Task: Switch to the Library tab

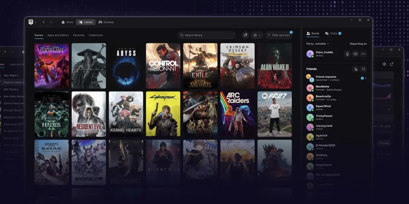Action: point(86,22)
